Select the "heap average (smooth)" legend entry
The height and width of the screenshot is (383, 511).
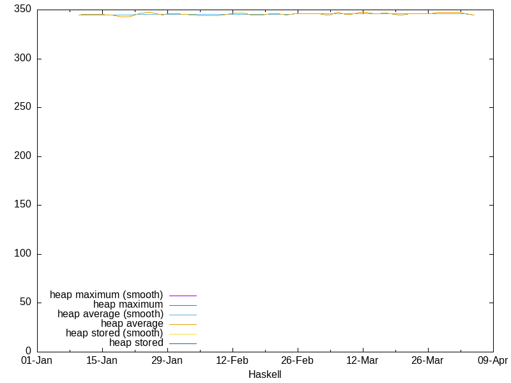coord(110,314)
